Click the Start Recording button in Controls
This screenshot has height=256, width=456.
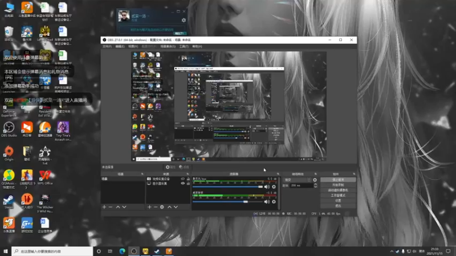pyautogui.click(x=338, y=185)
